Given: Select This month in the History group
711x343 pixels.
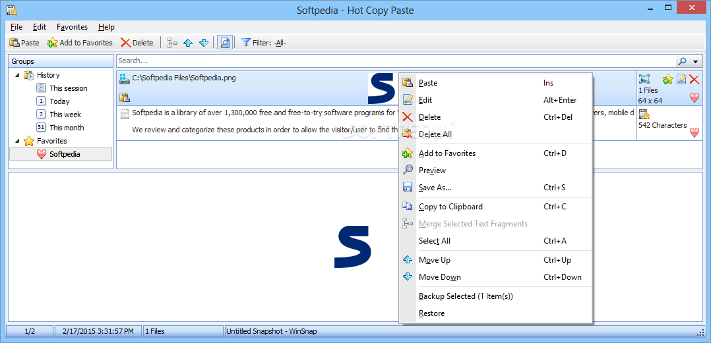Looking at the screenshot, I should 67,128.
